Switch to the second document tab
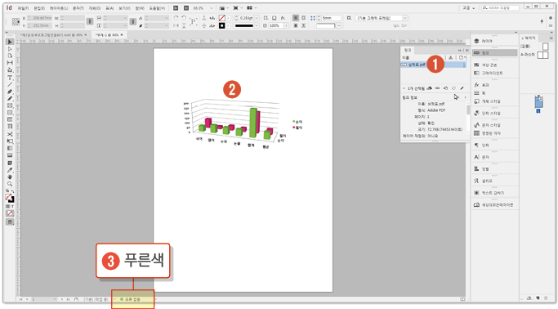The image size is (558, 309). 109,35
